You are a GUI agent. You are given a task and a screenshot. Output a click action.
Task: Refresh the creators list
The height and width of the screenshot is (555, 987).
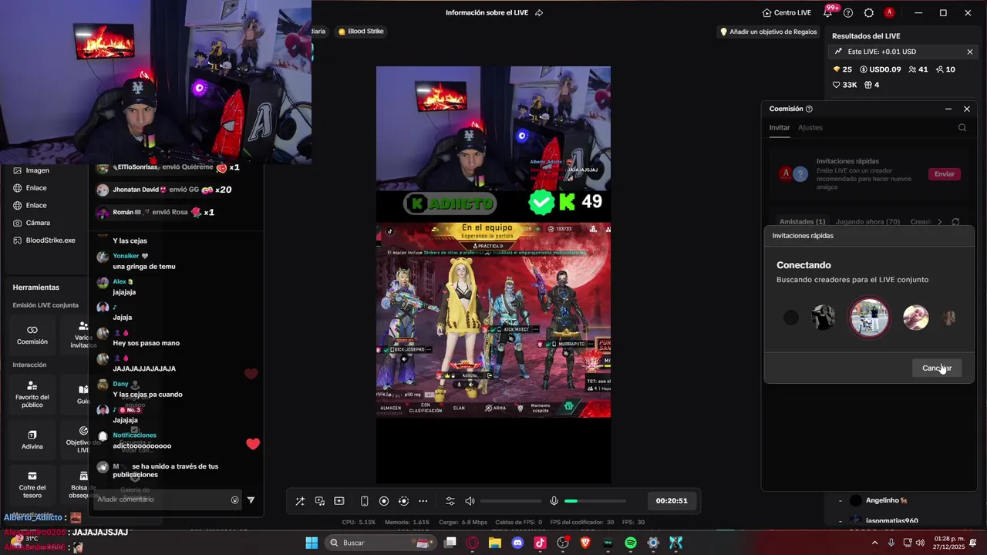955,222
